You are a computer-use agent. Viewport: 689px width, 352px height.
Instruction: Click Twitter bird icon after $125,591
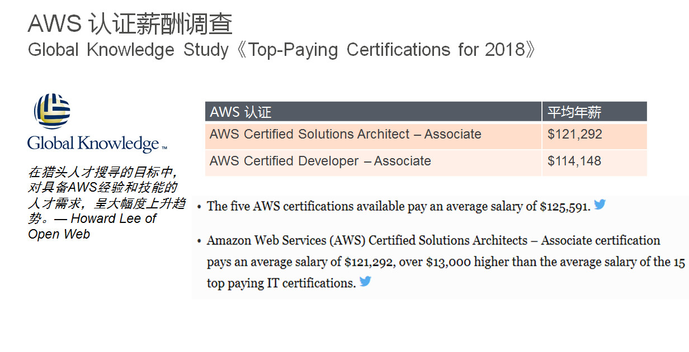click(600, 204)
